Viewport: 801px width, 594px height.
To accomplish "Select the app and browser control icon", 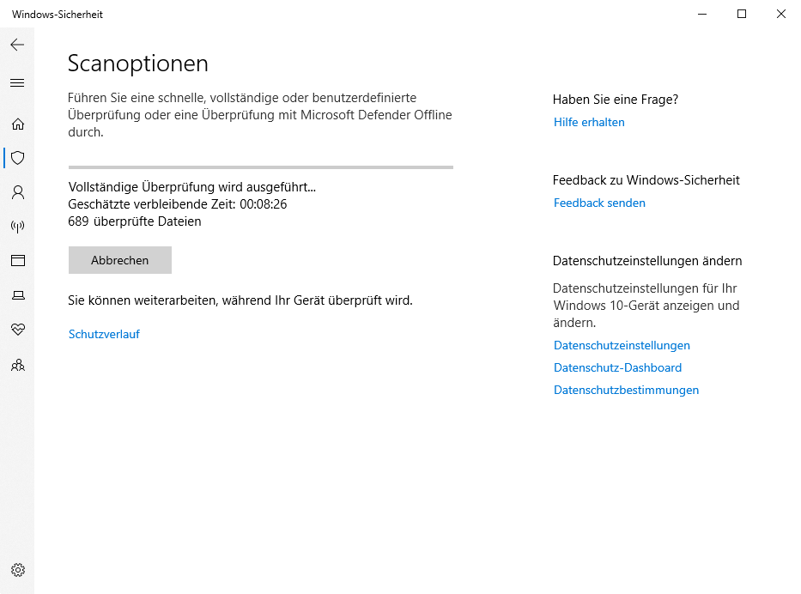I will (x=17, y=260).
